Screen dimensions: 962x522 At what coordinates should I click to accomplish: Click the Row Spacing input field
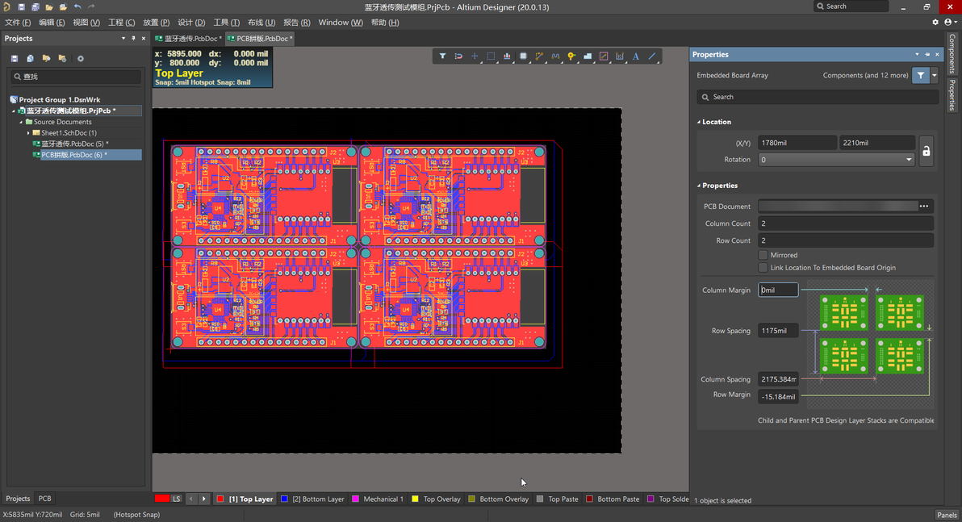(778, 331)
